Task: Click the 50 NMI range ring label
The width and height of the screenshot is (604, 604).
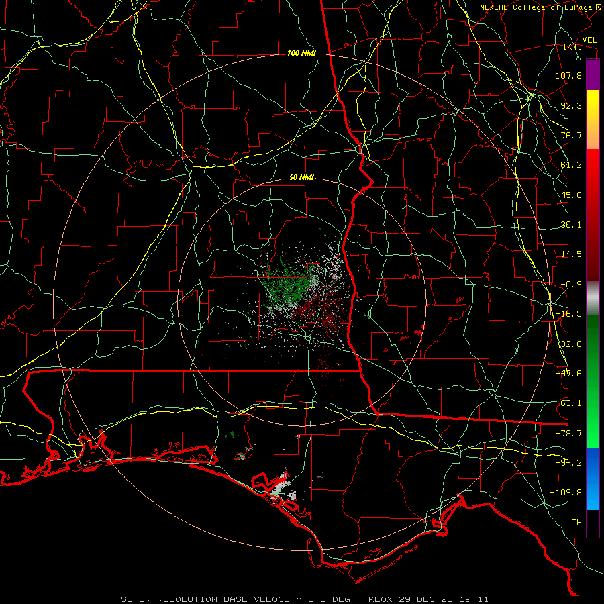Action: coord(301,178)
